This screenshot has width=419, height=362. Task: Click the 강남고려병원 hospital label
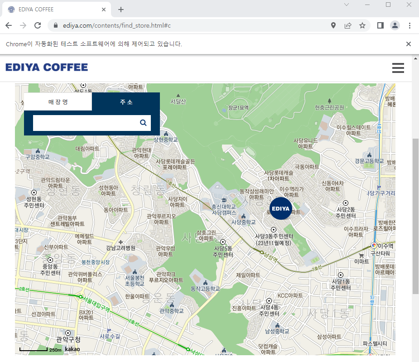[121, 248]
